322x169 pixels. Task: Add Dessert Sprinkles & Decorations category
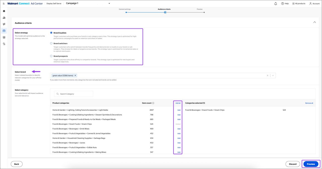(x=179, y=115)
